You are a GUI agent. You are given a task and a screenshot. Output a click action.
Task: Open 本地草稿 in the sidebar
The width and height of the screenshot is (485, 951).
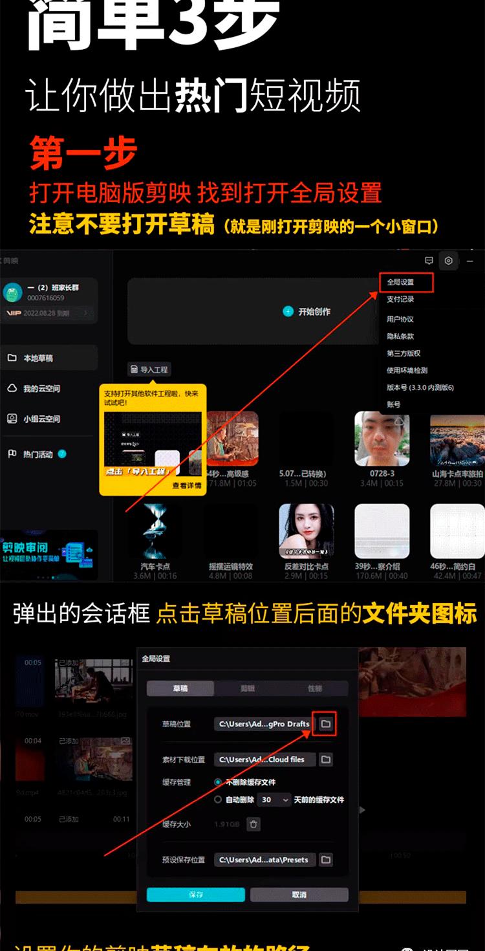pyautogui.click(x=49, y=358)
